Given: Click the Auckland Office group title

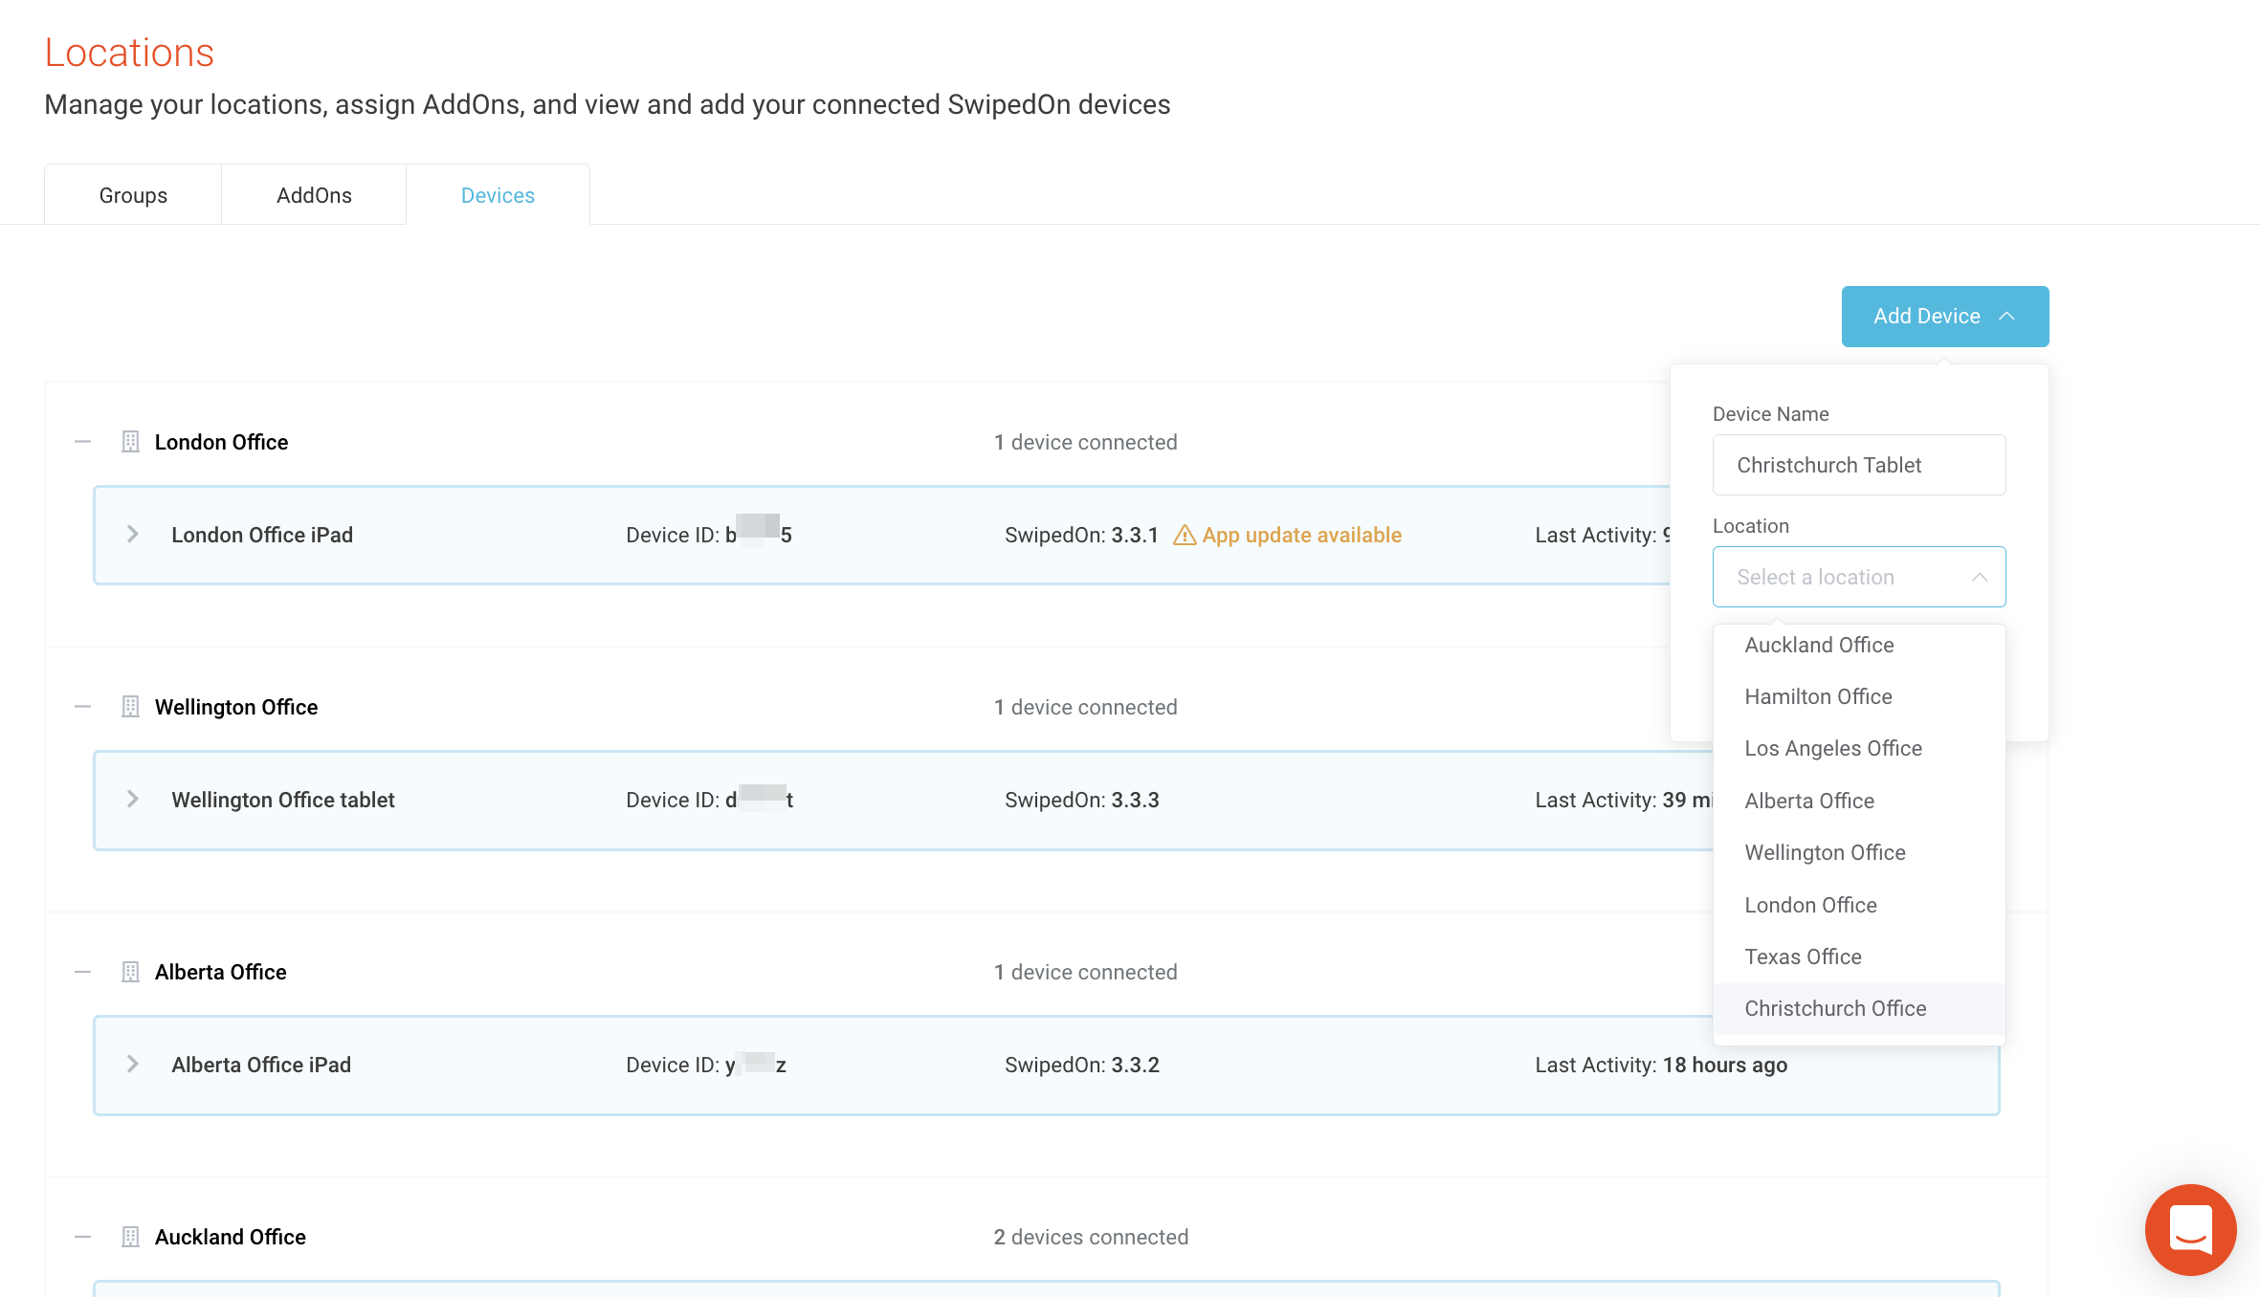Looking at the screenshot, I should [231, 1237].
